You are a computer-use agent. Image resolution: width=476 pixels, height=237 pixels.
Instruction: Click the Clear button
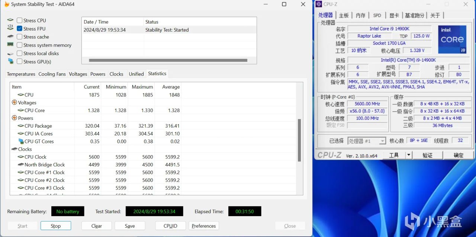pyautogui.click(x=97, y=226)
